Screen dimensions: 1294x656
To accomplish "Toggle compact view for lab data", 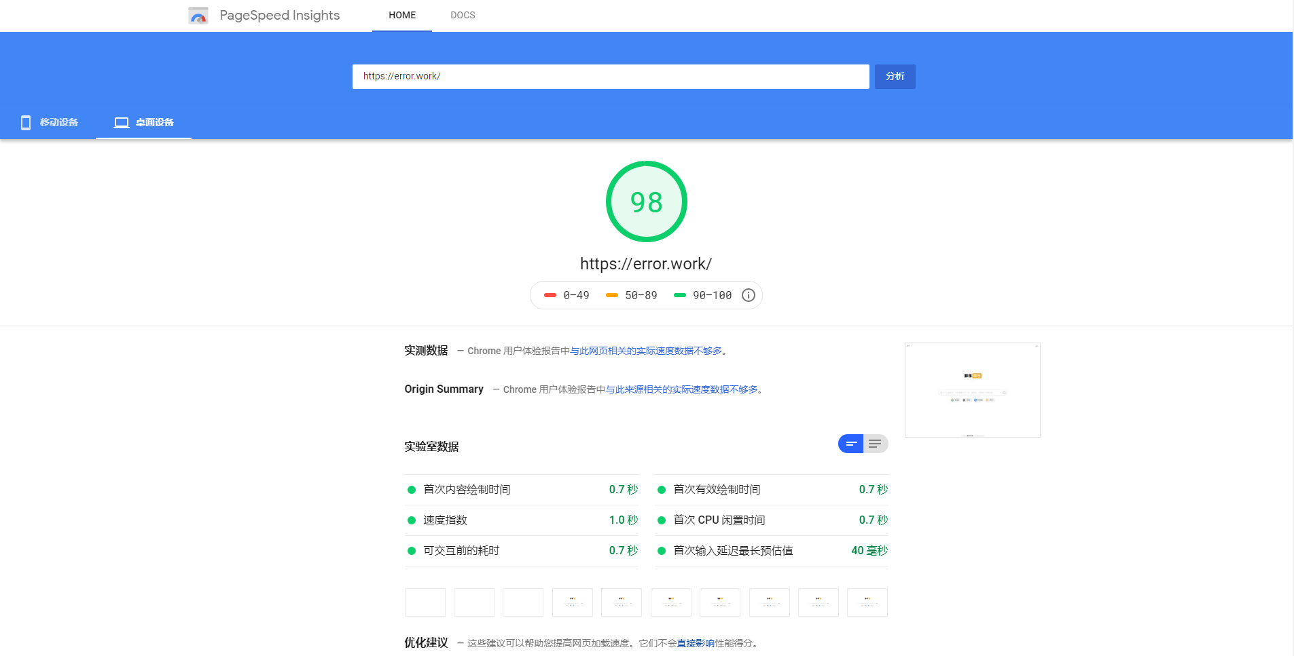I will tap(850, 444).
